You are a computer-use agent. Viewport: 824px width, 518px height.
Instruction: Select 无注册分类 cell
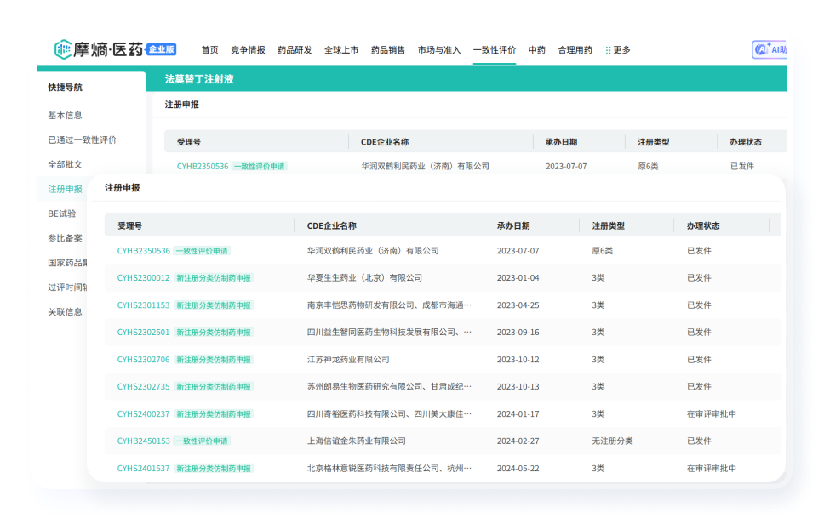click(612, 441)
